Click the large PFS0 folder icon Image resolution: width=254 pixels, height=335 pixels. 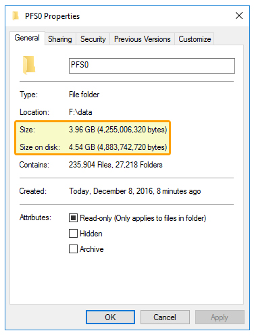[29, 66]
